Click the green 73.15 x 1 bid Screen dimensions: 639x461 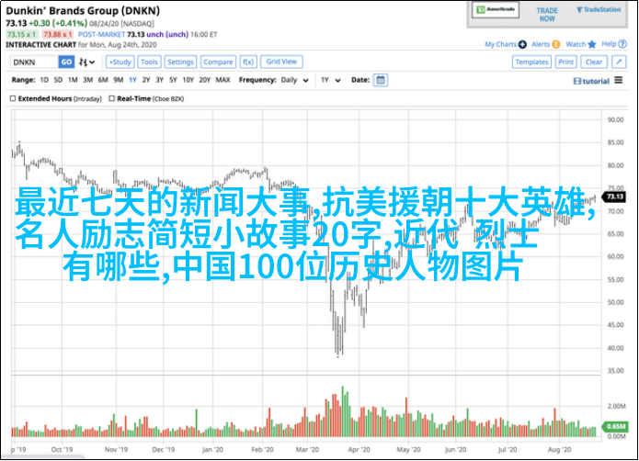[x=21, y=35]
